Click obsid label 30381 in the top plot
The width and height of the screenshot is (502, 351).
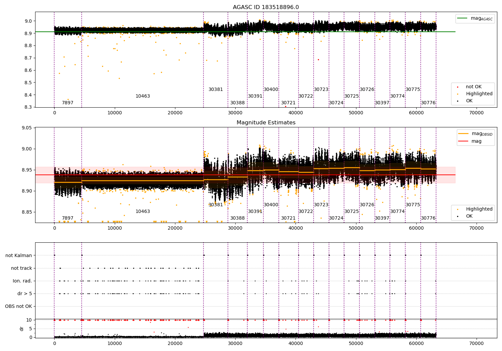click(x=216, y=90)
